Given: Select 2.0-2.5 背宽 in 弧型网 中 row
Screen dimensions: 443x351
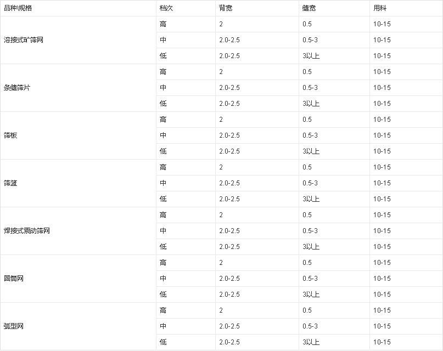Looking at the screenshot, I should pos(229,326).
